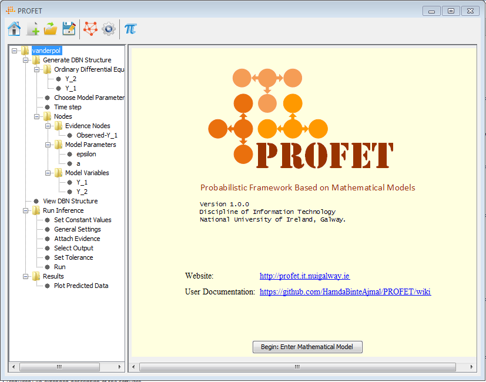Select the epsilon parameter node
The height and width of the screenshot is (382, 486).
(86, 154)
